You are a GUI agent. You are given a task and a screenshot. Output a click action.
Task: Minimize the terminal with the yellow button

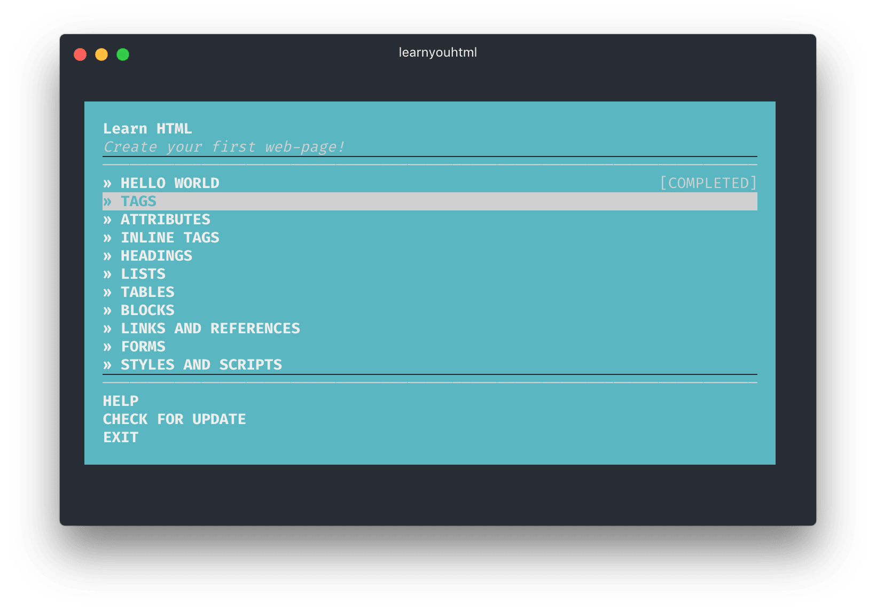point(101,54)
